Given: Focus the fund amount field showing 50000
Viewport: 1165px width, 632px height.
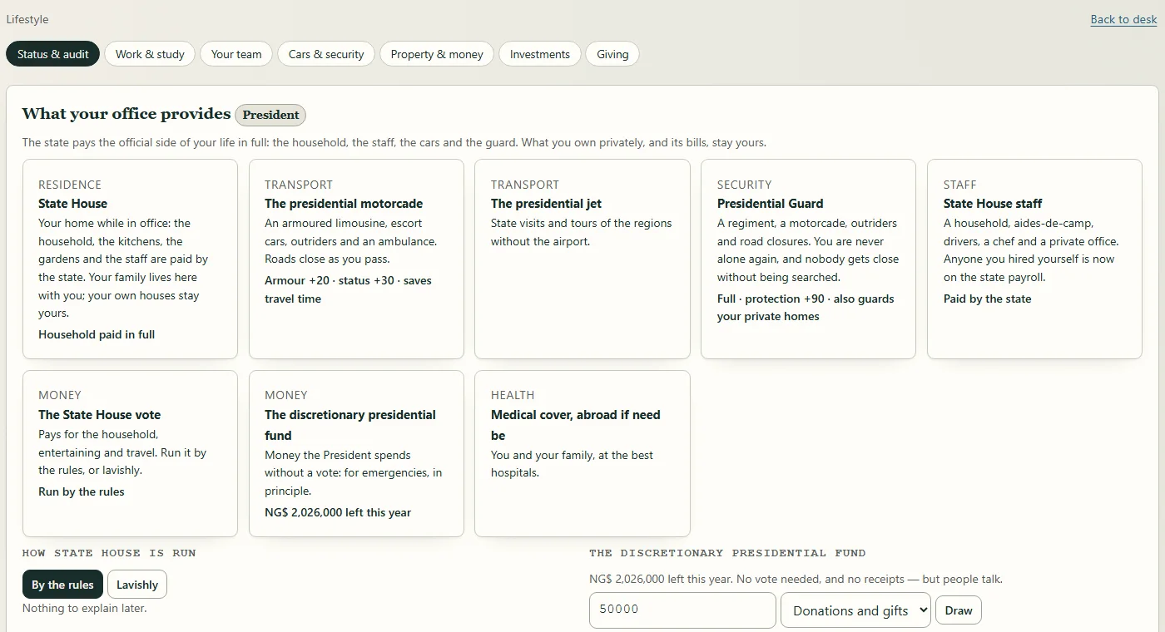Looking at the screenshot, I should 682,610.
